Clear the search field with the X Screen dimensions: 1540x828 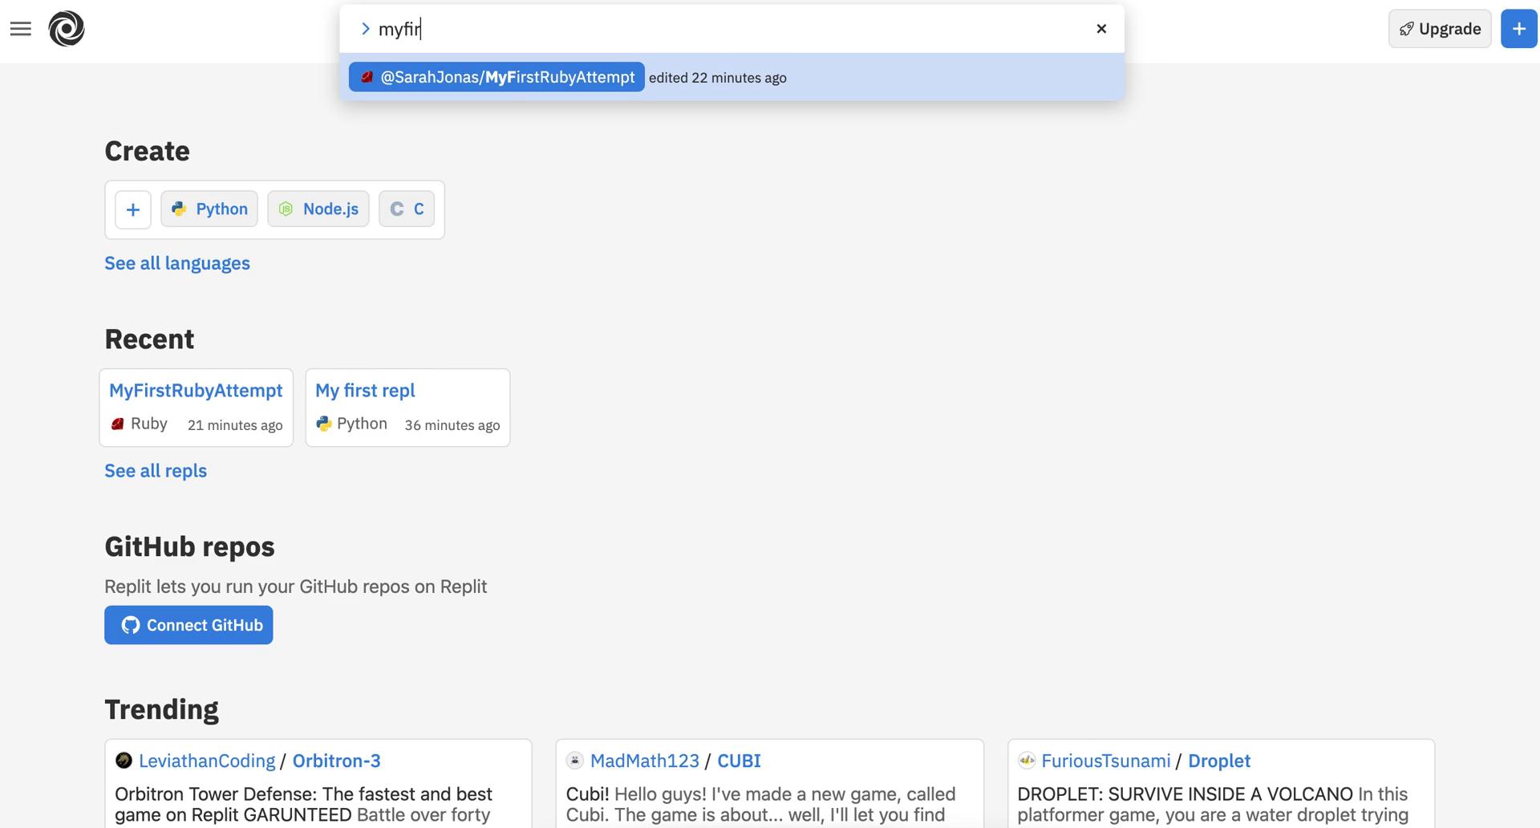pyautogui.click(x=1101, y=28)
